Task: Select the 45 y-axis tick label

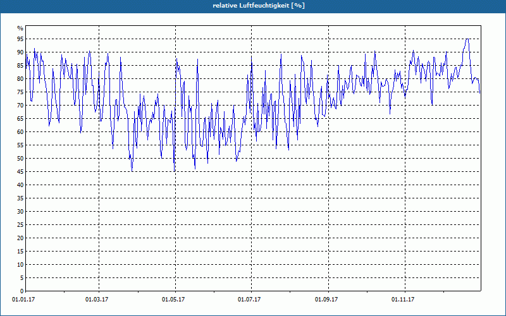Action: click(x=20, y=172)
